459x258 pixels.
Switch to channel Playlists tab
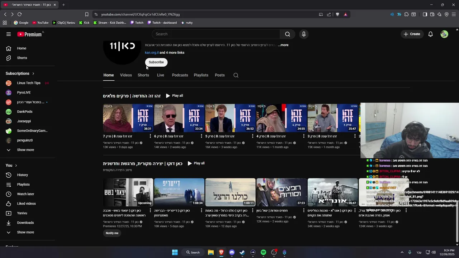coord(201,75)
